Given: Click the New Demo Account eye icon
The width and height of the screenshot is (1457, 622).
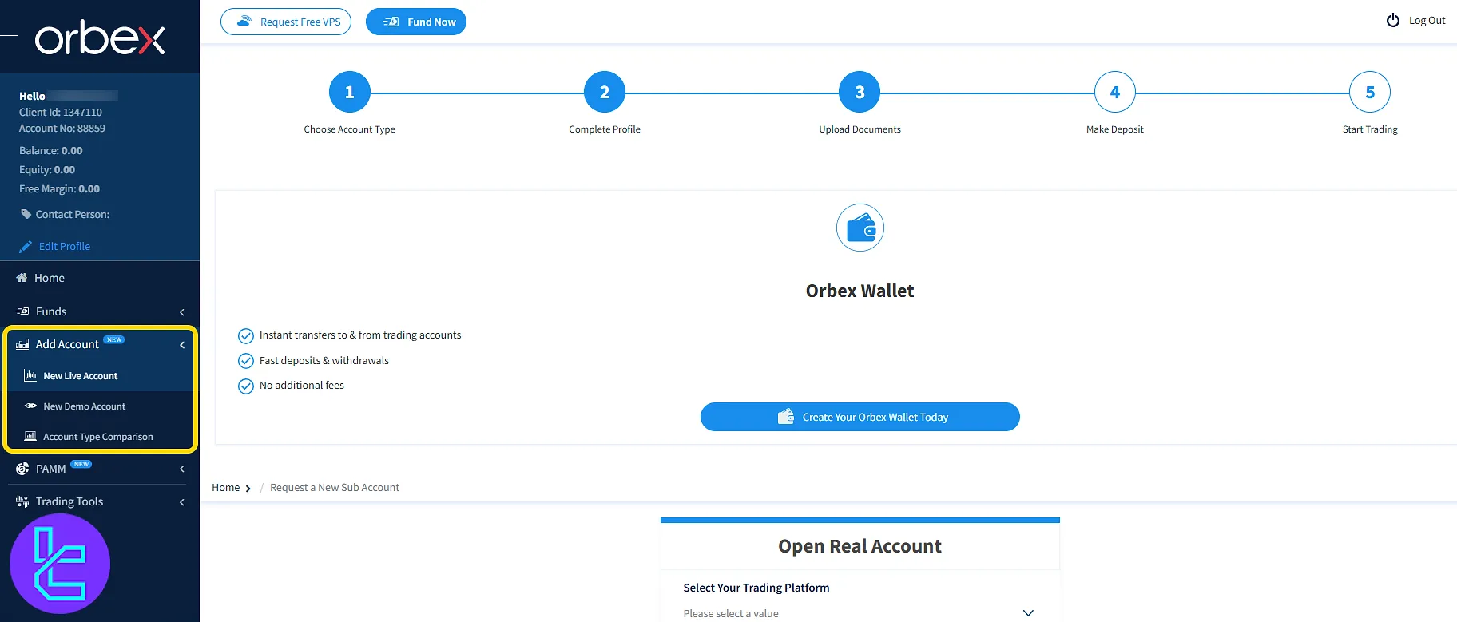Looking at the screenshot, I should click(30, 406).
